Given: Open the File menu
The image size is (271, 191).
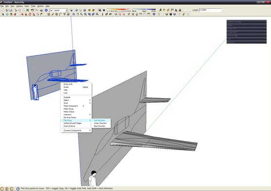Looking at the screenshot, I should [x=2, y=6].
